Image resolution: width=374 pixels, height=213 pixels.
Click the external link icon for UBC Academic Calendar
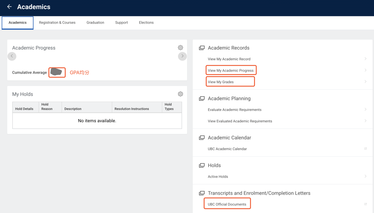click(365, 149)
